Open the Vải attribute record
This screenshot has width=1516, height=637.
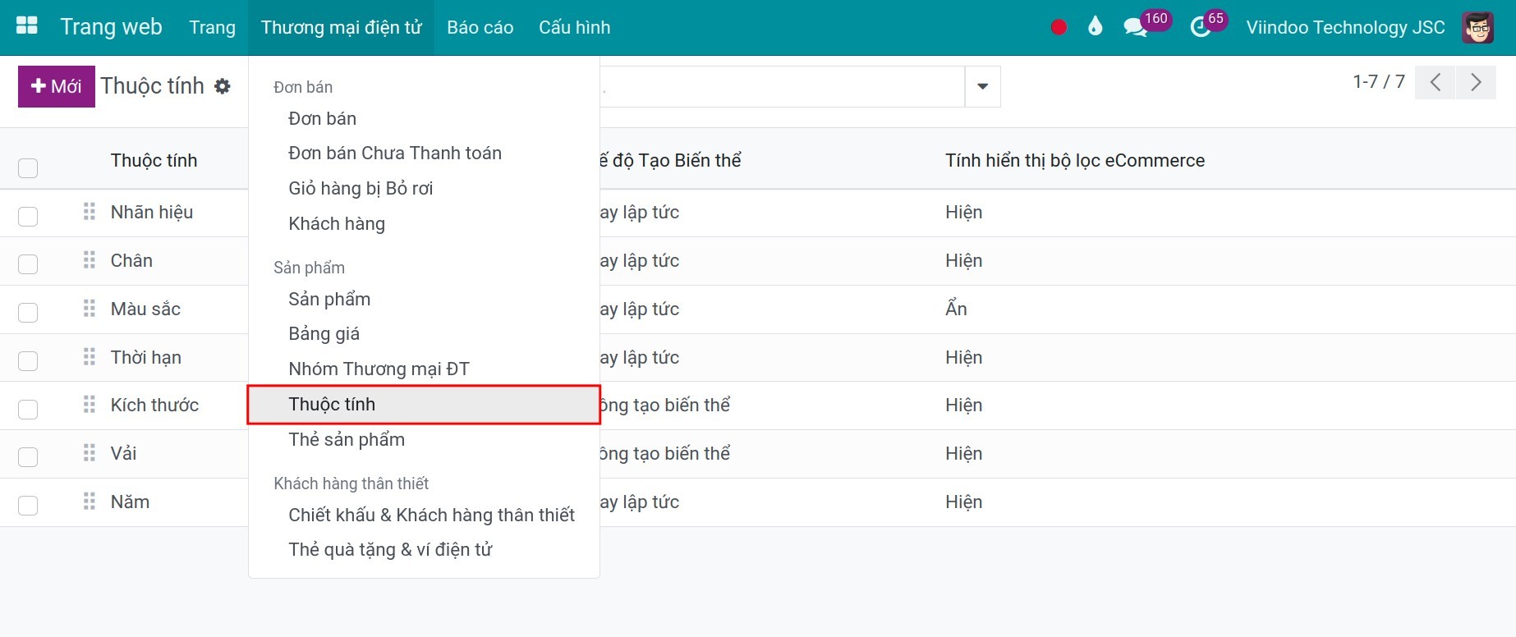point(123,453)
